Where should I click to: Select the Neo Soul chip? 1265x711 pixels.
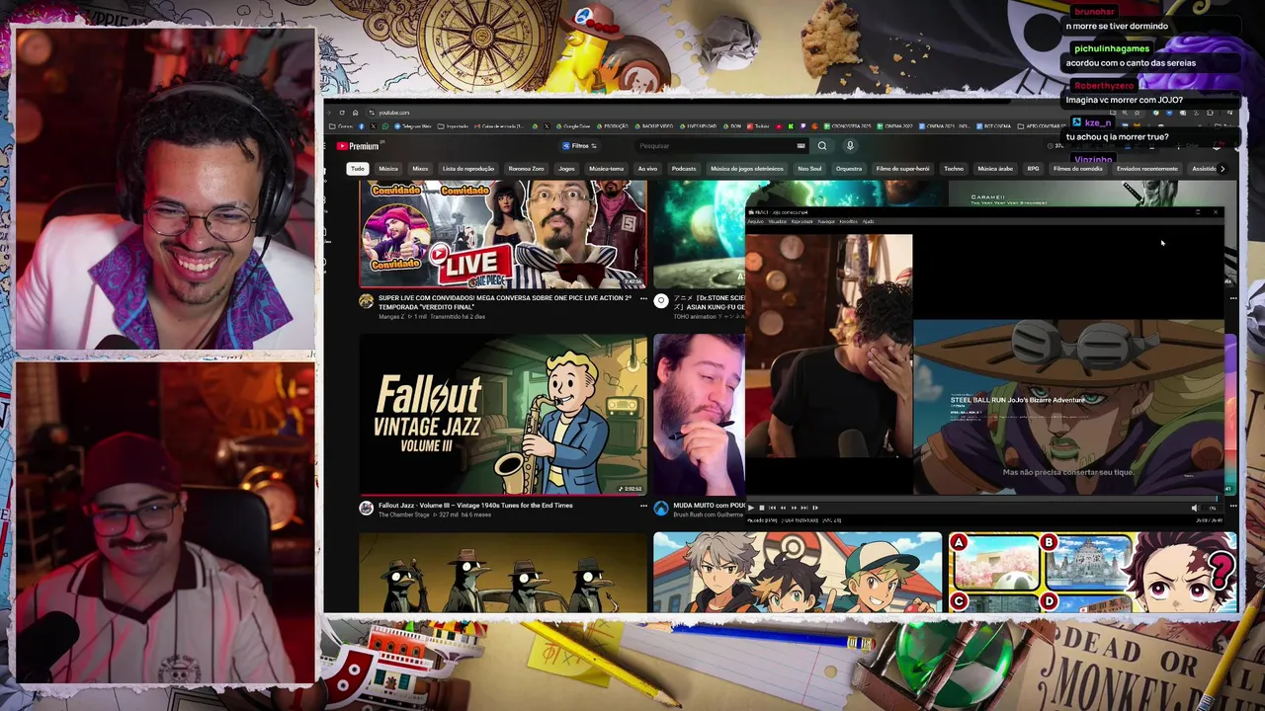[x=809, y=169]
